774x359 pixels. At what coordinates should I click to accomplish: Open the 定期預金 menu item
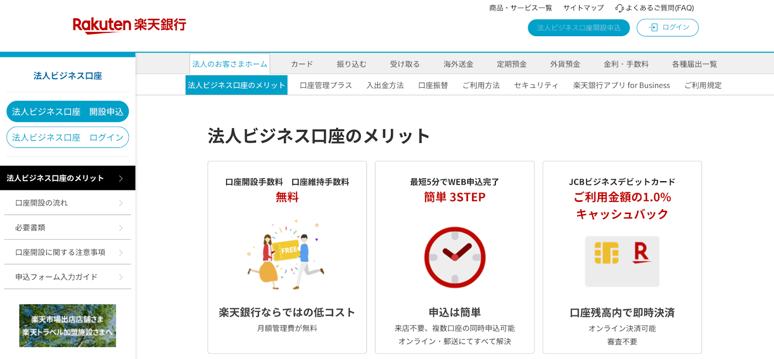click(x=512, y=64)
